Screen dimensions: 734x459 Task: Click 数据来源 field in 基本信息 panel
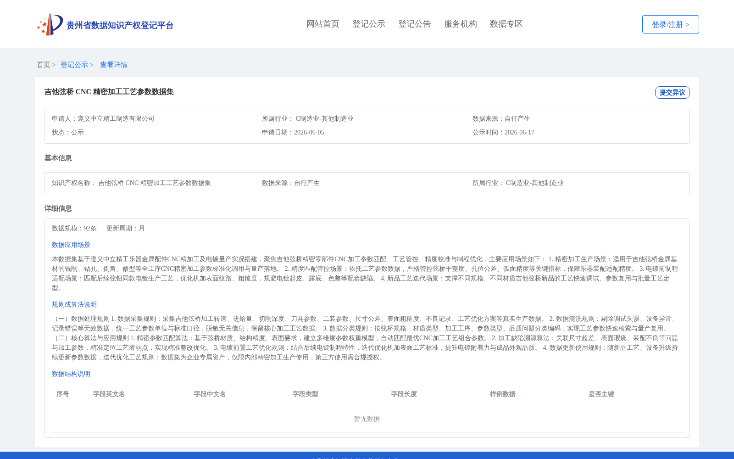tap(291, 183)
